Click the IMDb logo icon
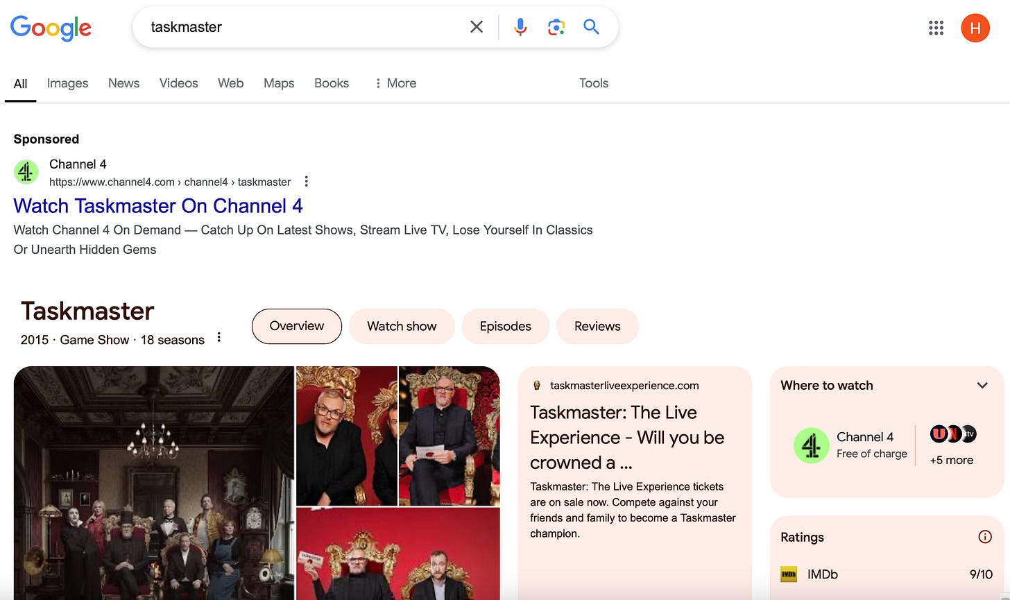The image size is (1010, 600). pos(789,574)
